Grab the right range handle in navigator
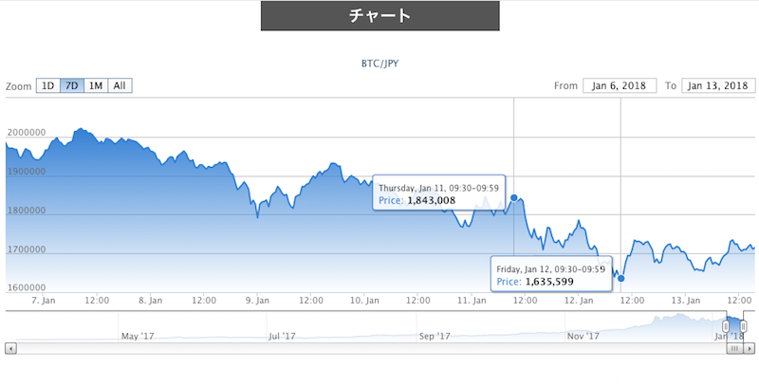 coord(743,326)
